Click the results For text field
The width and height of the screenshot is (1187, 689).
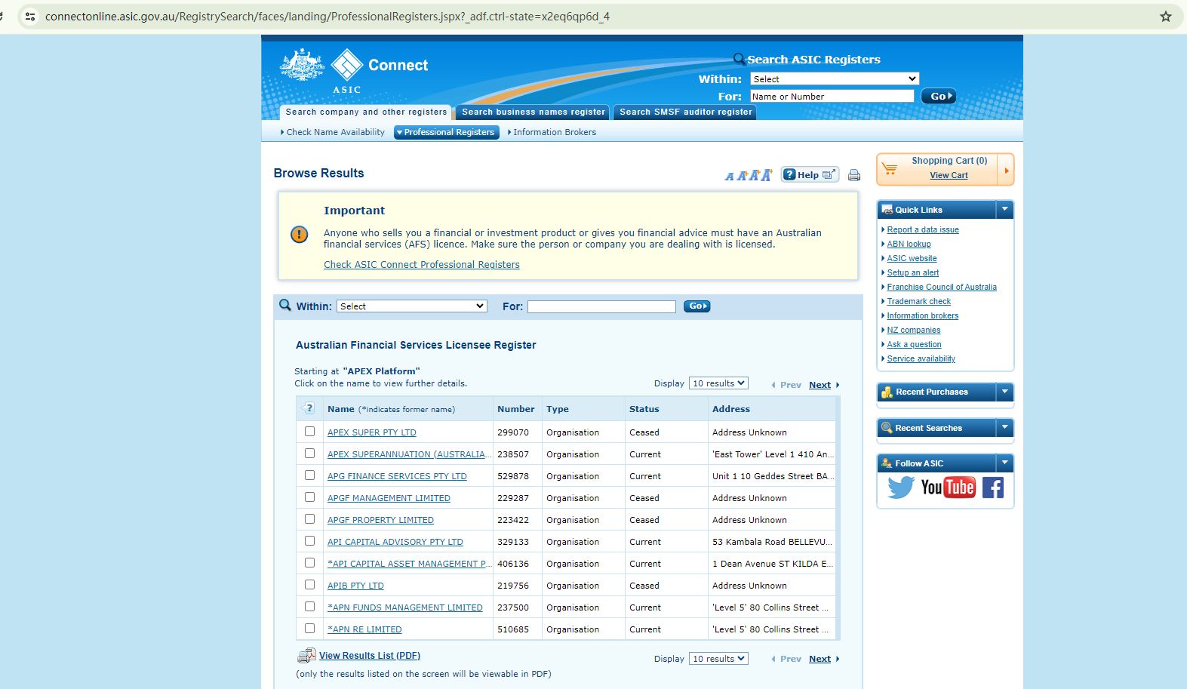coord(601,306)
